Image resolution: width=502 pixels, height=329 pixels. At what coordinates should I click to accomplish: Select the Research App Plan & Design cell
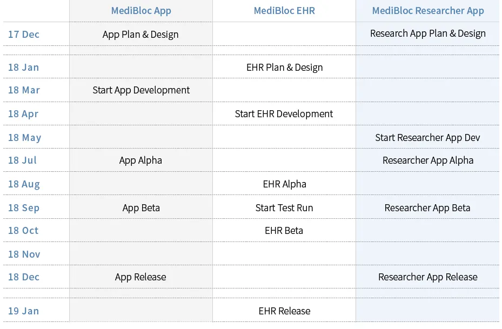click(x=428, y=33)
